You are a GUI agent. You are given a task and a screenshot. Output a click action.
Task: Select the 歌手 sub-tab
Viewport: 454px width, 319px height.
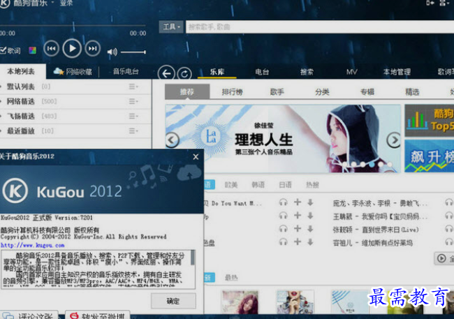tap(277, 92)
